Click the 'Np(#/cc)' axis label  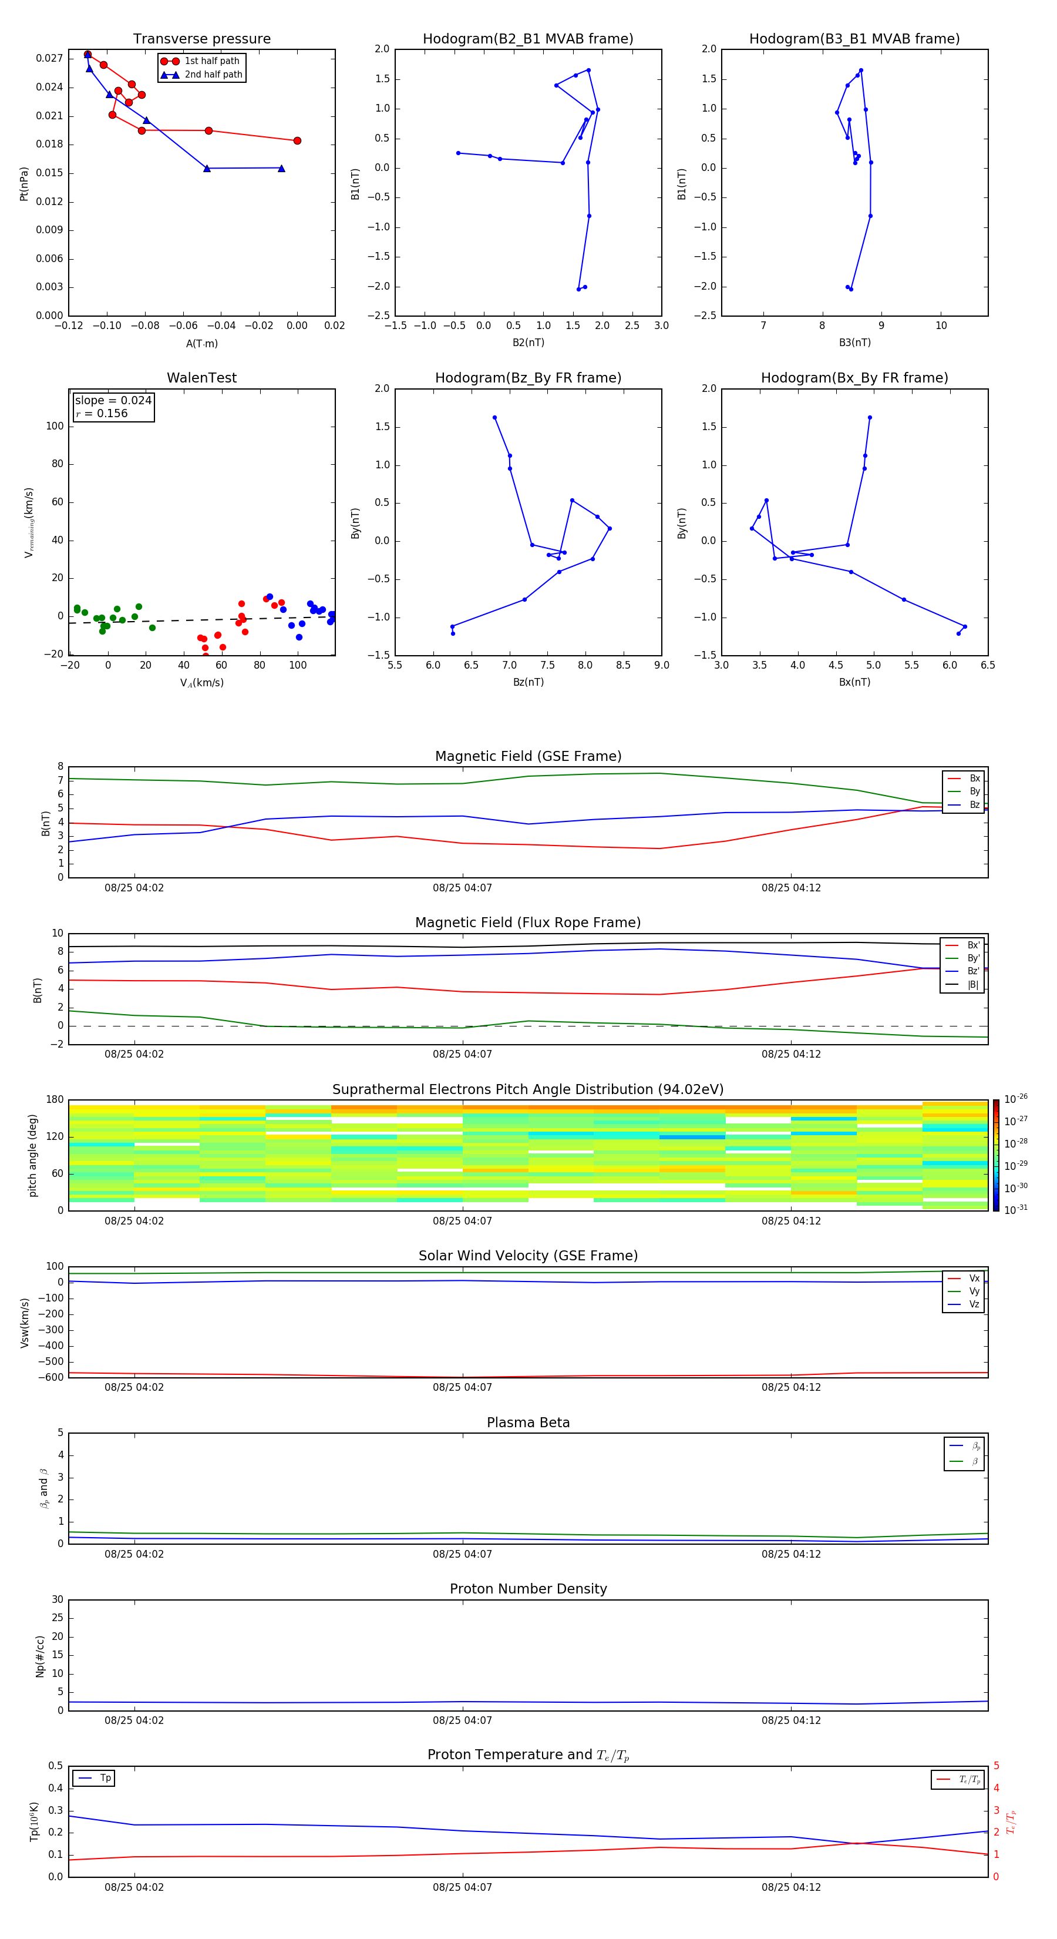(x=40, y=1655)
